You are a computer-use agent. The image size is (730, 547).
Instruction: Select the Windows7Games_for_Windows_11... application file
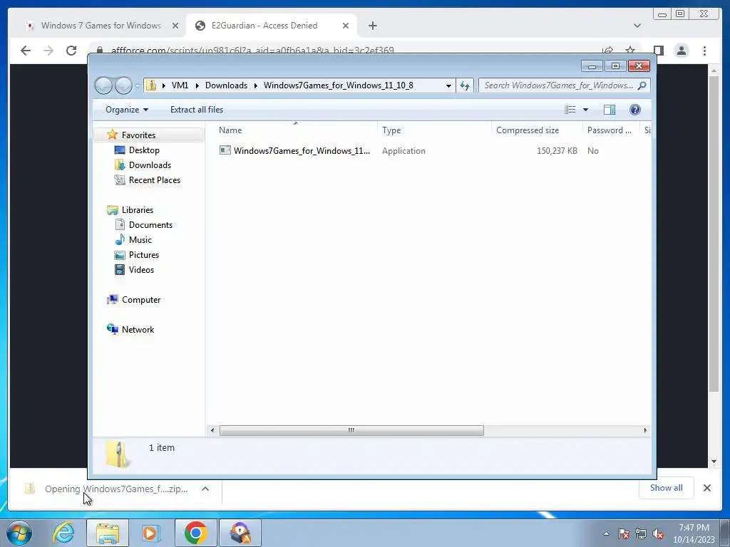pos(302,151)
